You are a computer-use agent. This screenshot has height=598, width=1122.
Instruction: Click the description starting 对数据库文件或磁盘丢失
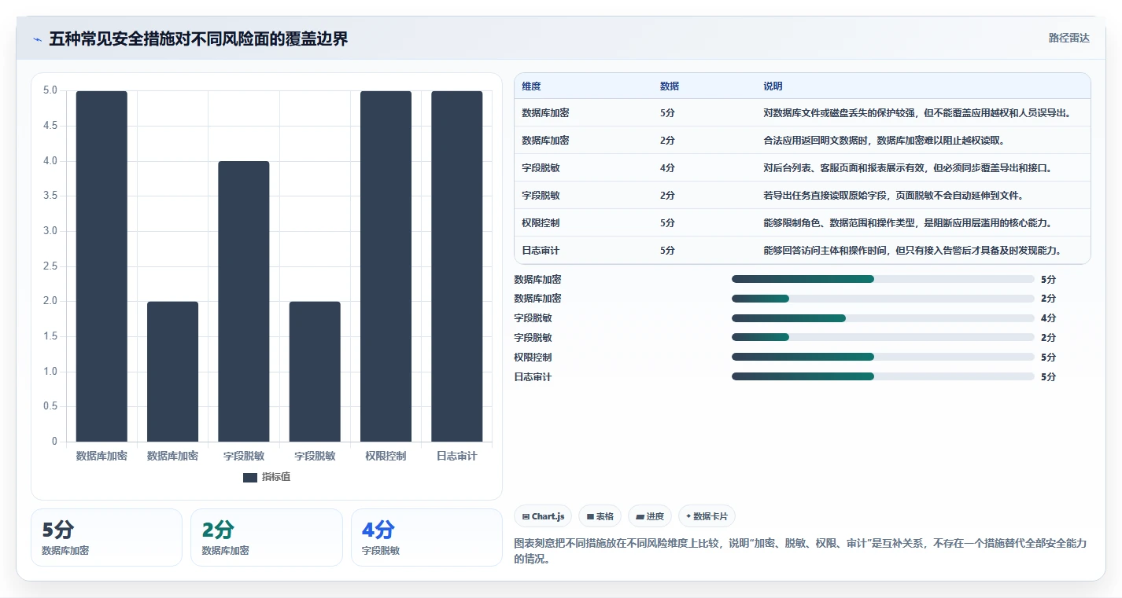917,113
